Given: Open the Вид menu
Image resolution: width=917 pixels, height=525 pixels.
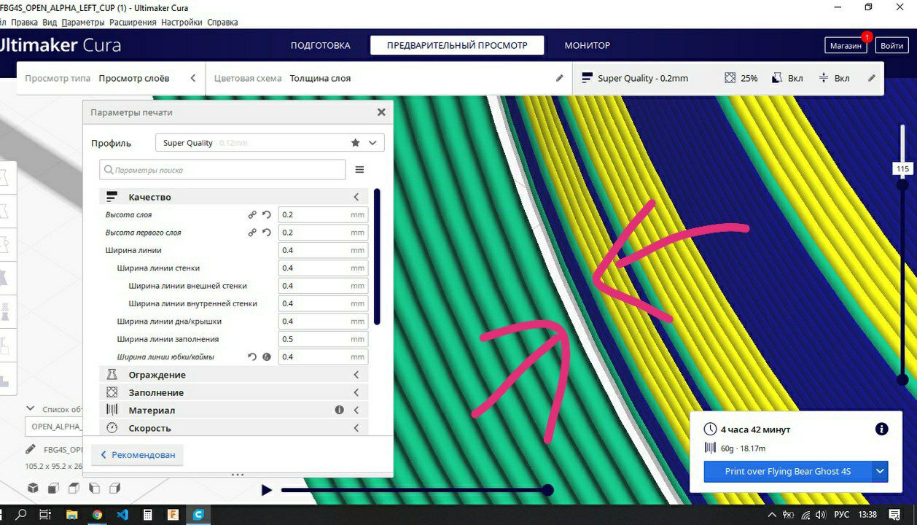Looking at the screenshot, I should click(x=50, y=23).
